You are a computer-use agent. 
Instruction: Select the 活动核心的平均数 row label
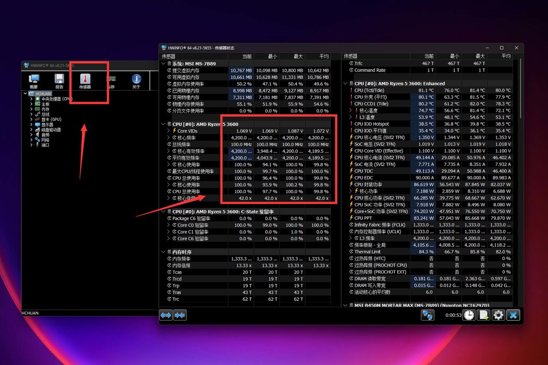point(372,292)
